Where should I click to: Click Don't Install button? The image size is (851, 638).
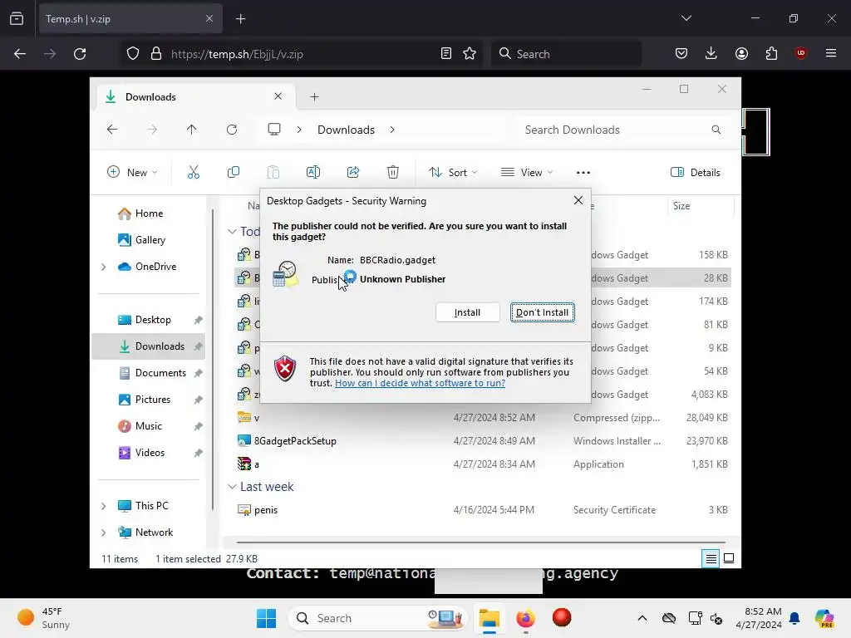(542, 312)
